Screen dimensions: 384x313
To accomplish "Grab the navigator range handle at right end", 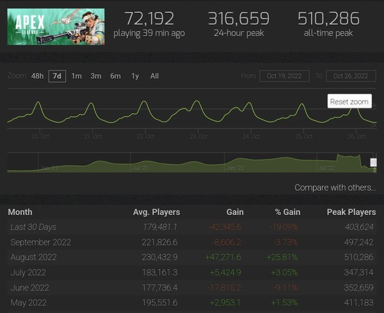I will tap(373, 162).
